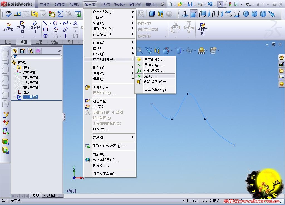The height and width of the screenshot is (205, 285).
Task: Open the FeatureManager design tree tab
Action: pos(15,51)
